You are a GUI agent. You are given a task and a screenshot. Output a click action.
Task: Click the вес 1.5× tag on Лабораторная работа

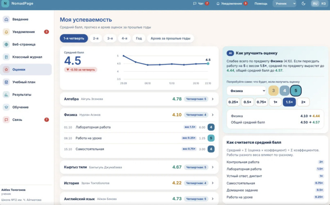(x=190, y=127)
